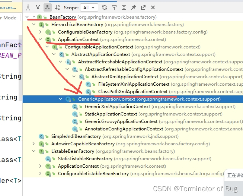243x196 pixels.
Task: Collapse AbstractRefreshableApplicationContext node
Action: (60, 61)
